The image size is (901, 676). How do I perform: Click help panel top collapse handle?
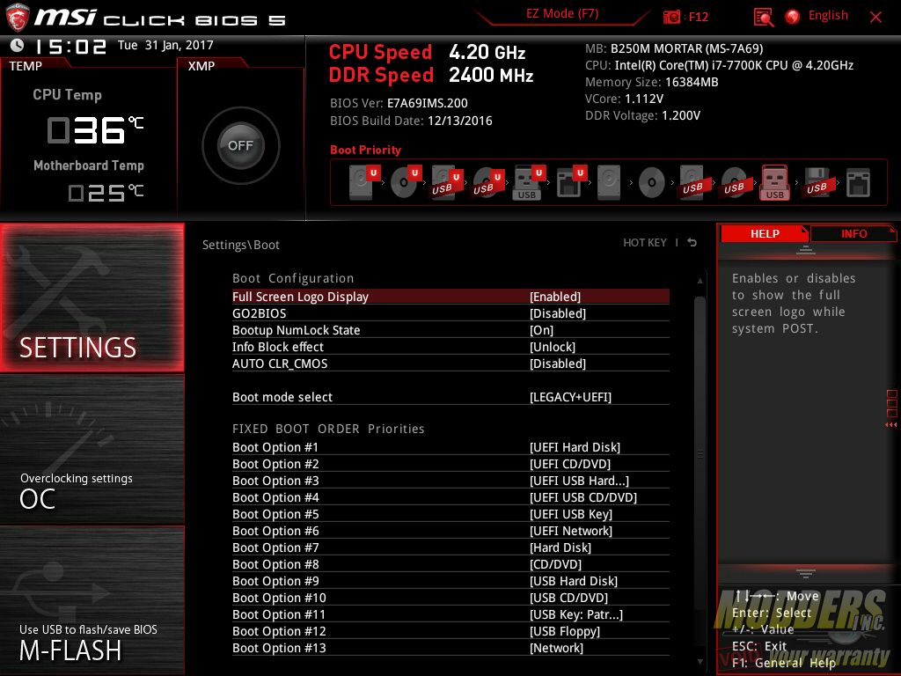tap(806, 250)
